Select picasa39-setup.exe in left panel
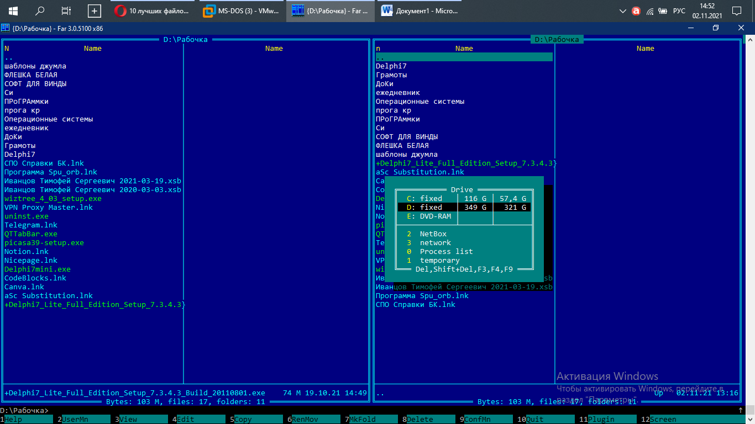Viewport: 755px width, 424px height. (44, 242)
